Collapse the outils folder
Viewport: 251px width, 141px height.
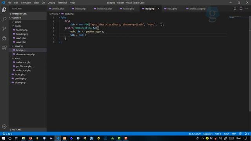27,26
